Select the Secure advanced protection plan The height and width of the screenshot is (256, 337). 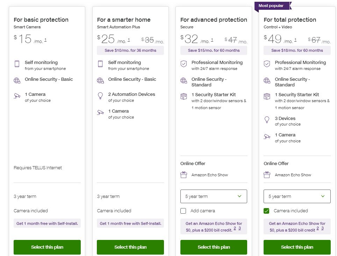(x=214, y=247)
